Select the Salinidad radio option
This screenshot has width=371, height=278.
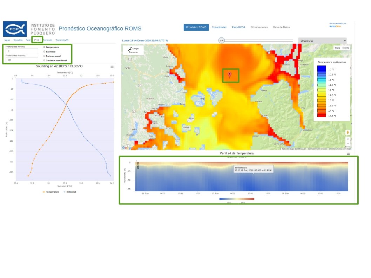coord(44,51)
